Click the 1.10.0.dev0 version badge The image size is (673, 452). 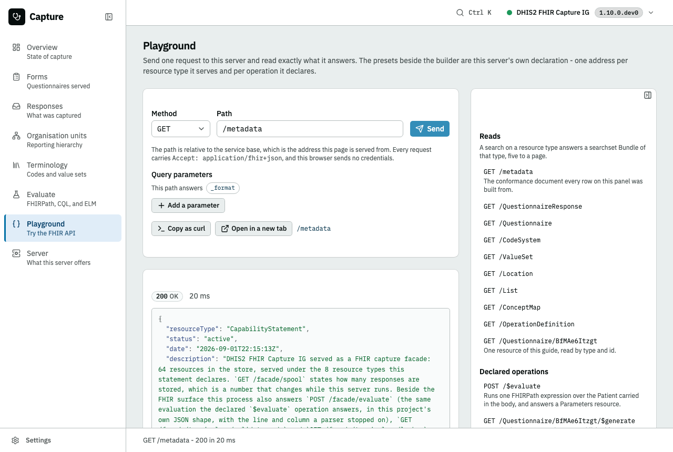click(618, 13)
